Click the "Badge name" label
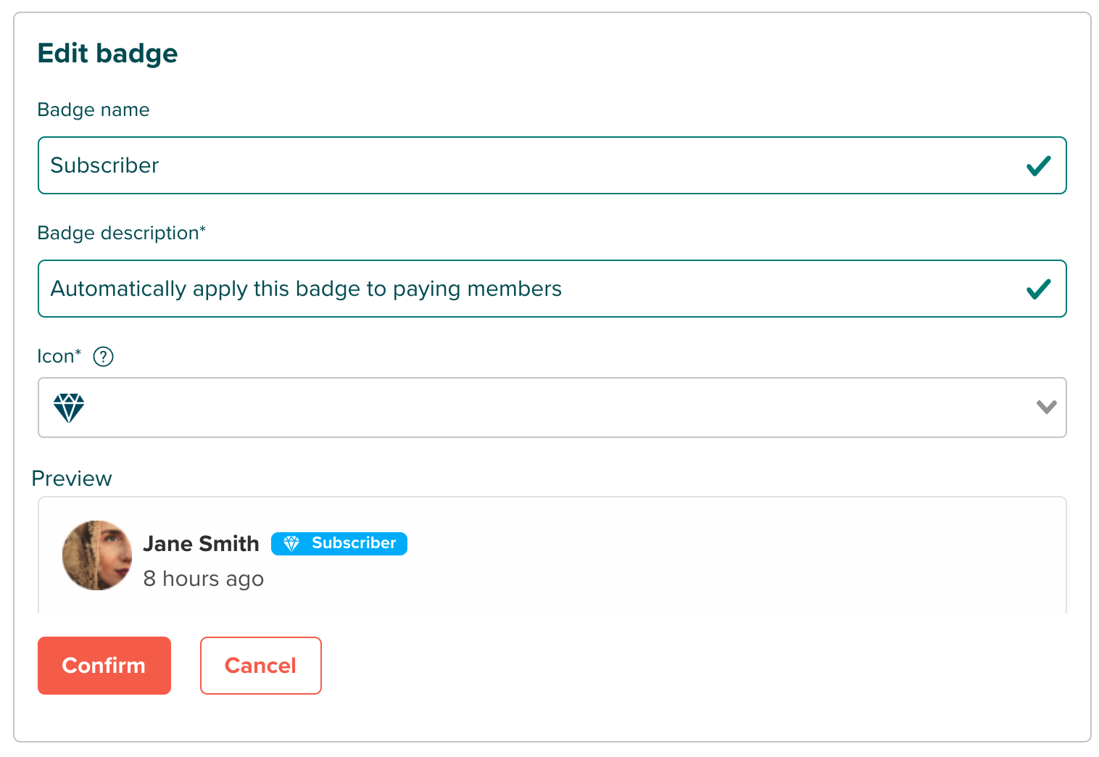This screenshot has height=757, width=1099. [94, 109]
